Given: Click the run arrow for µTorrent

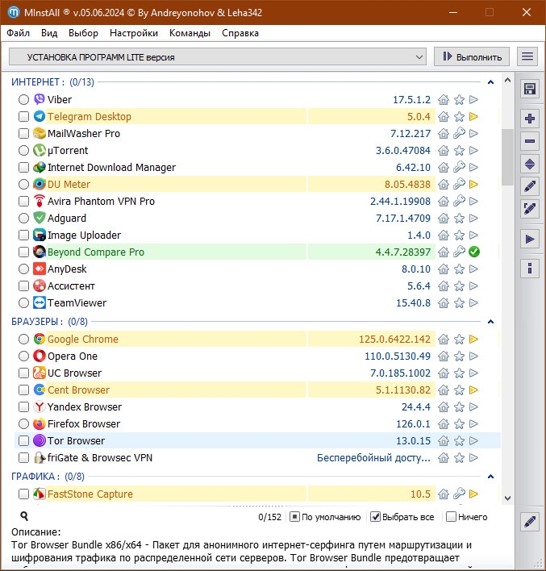Looking at the screenshot, I should 473,150.
